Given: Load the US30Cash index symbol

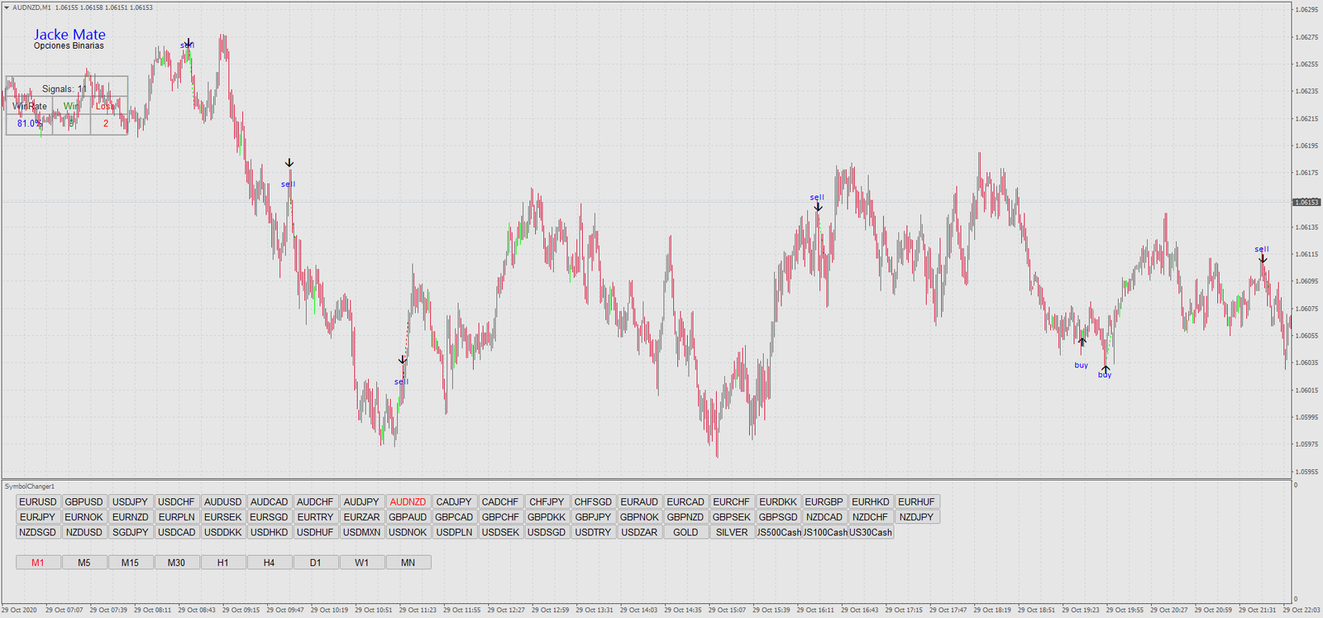Looking at the screenshot, I should point(871,533).
